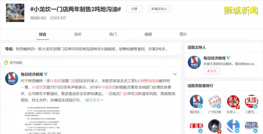Click the 阅读6.9亿 read count
The image size is (263, 134).
click(38, 18)
